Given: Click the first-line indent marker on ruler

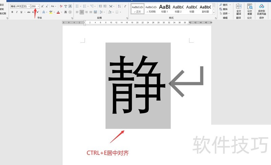Looking at the screenshot, I should click(85, 21).
